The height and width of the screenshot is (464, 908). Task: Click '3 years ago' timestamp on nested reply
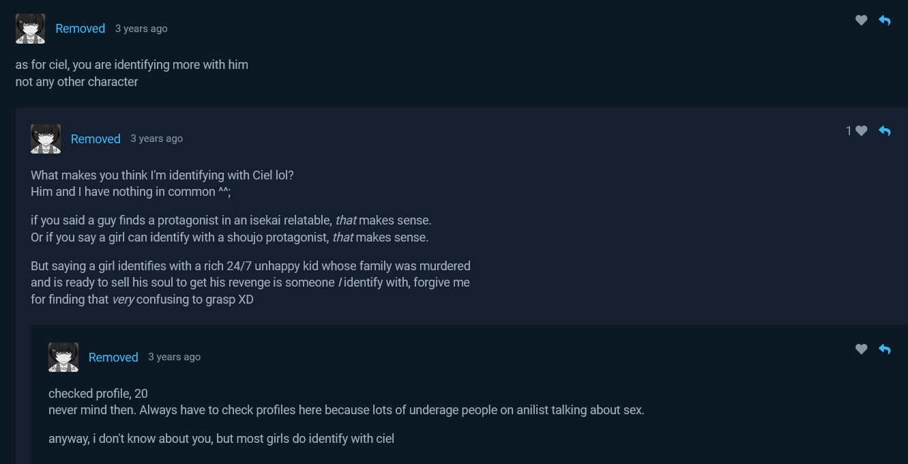point(175,357)
